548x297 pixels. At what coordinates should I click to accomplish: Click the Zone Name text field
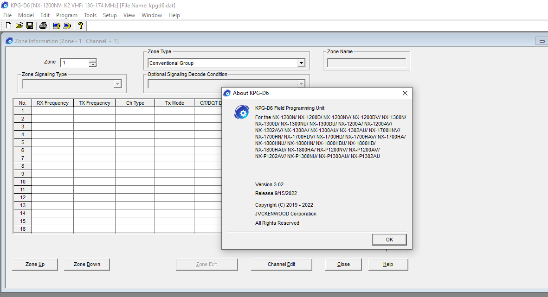(367, 63)
